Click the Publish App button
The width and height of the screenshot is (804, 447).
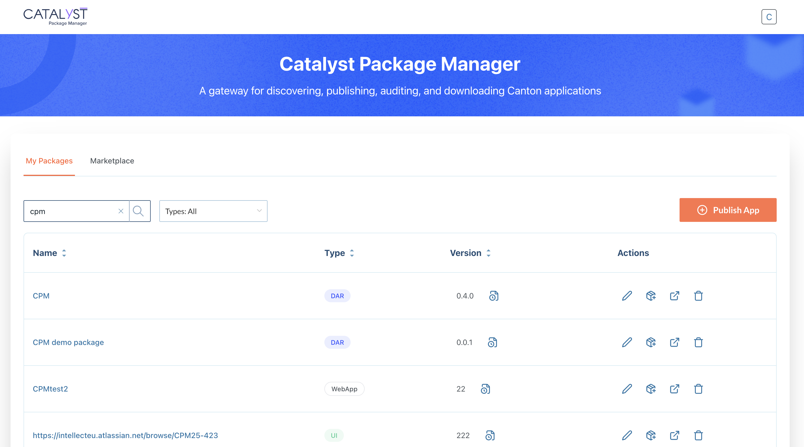(728, 210)
